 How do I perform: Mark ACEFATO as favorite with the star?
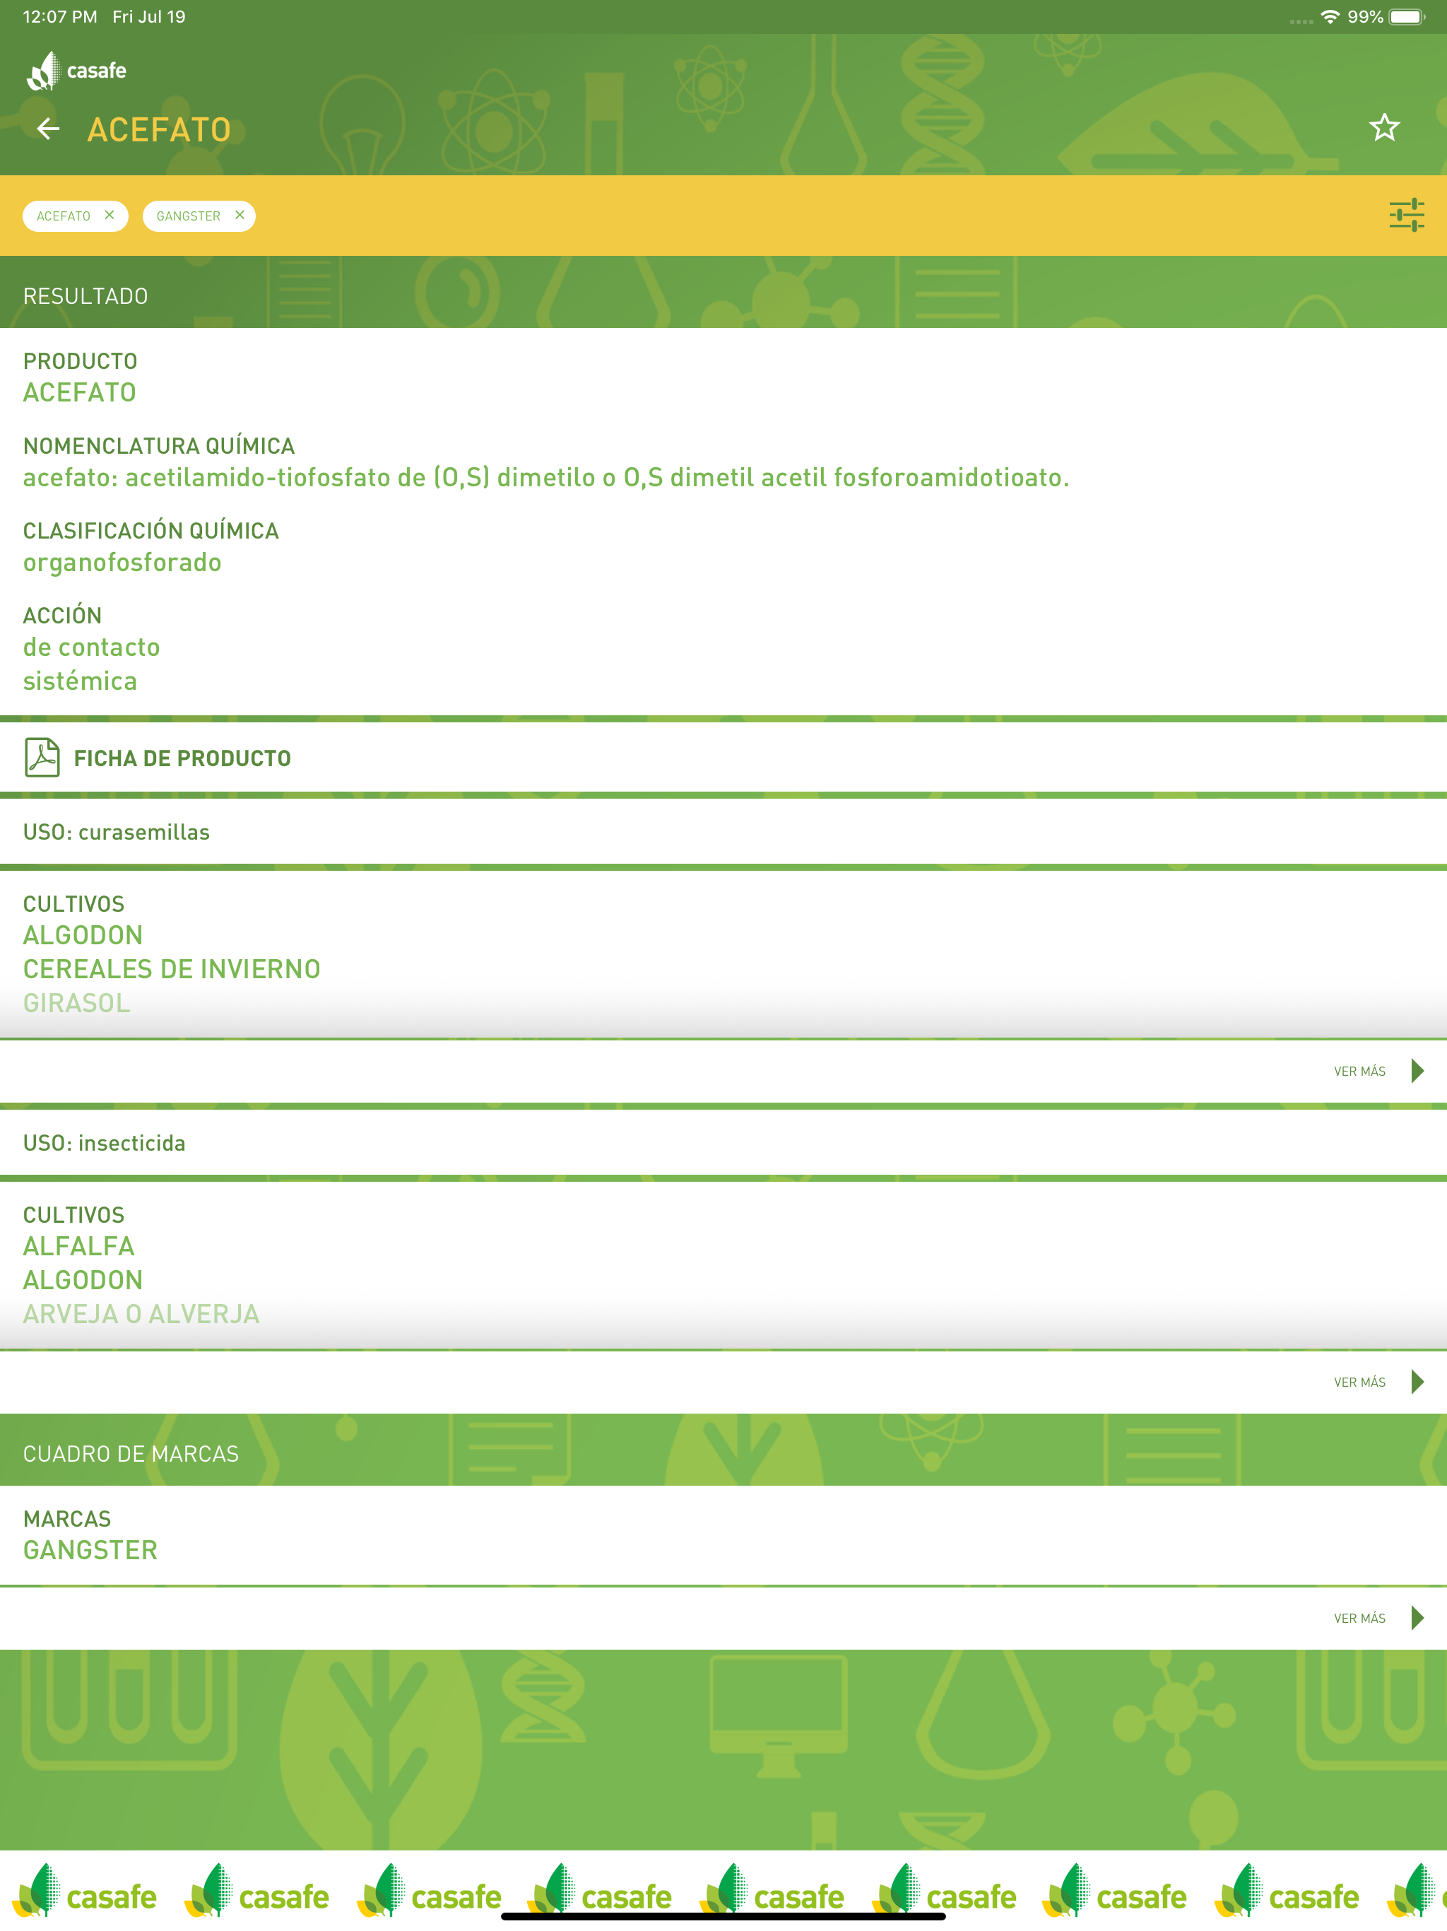click(1383, 129)
